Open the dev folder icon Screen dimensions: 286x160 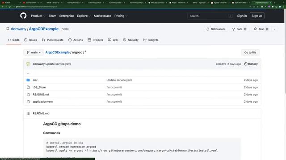28,80
